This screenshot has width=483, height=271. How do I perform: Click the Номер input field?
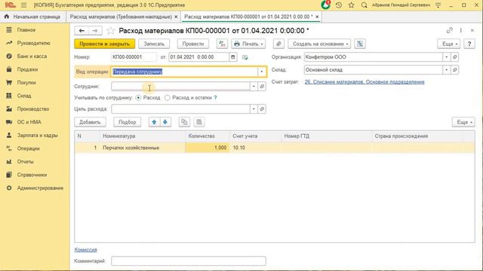[134, 57]
